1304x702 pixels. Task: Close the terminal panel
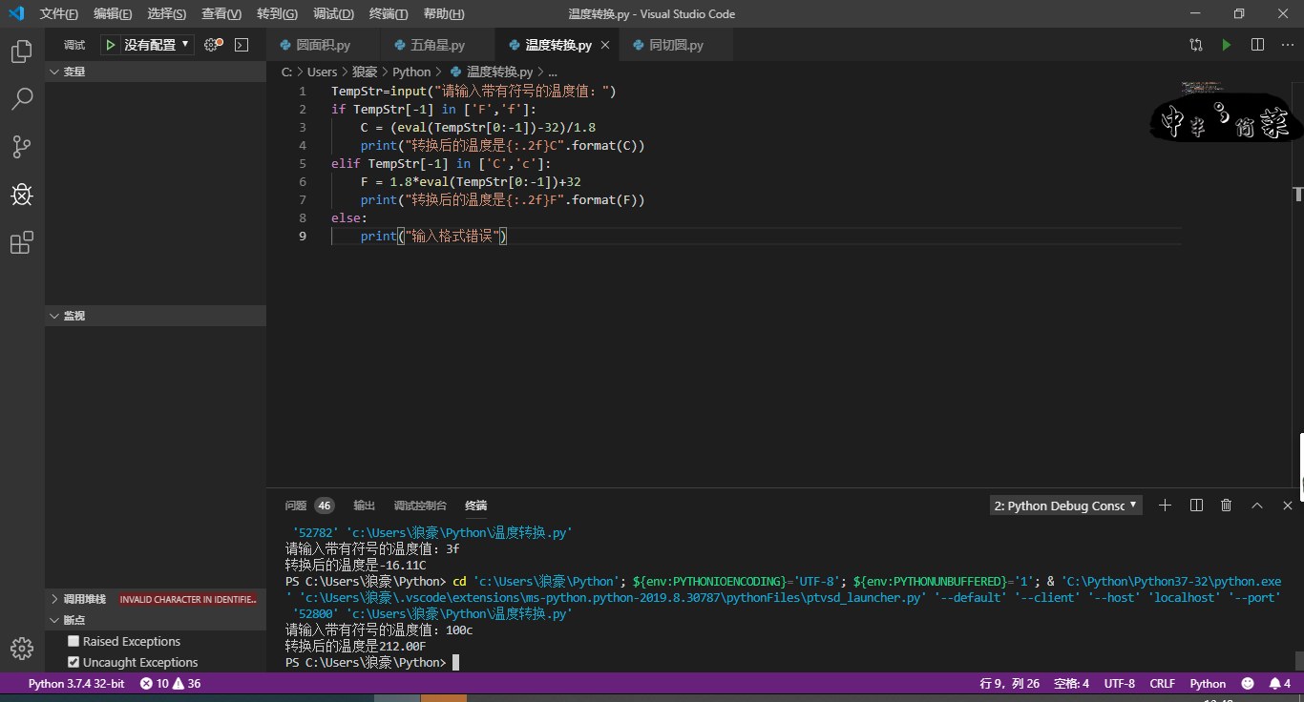coord(1287,506)
